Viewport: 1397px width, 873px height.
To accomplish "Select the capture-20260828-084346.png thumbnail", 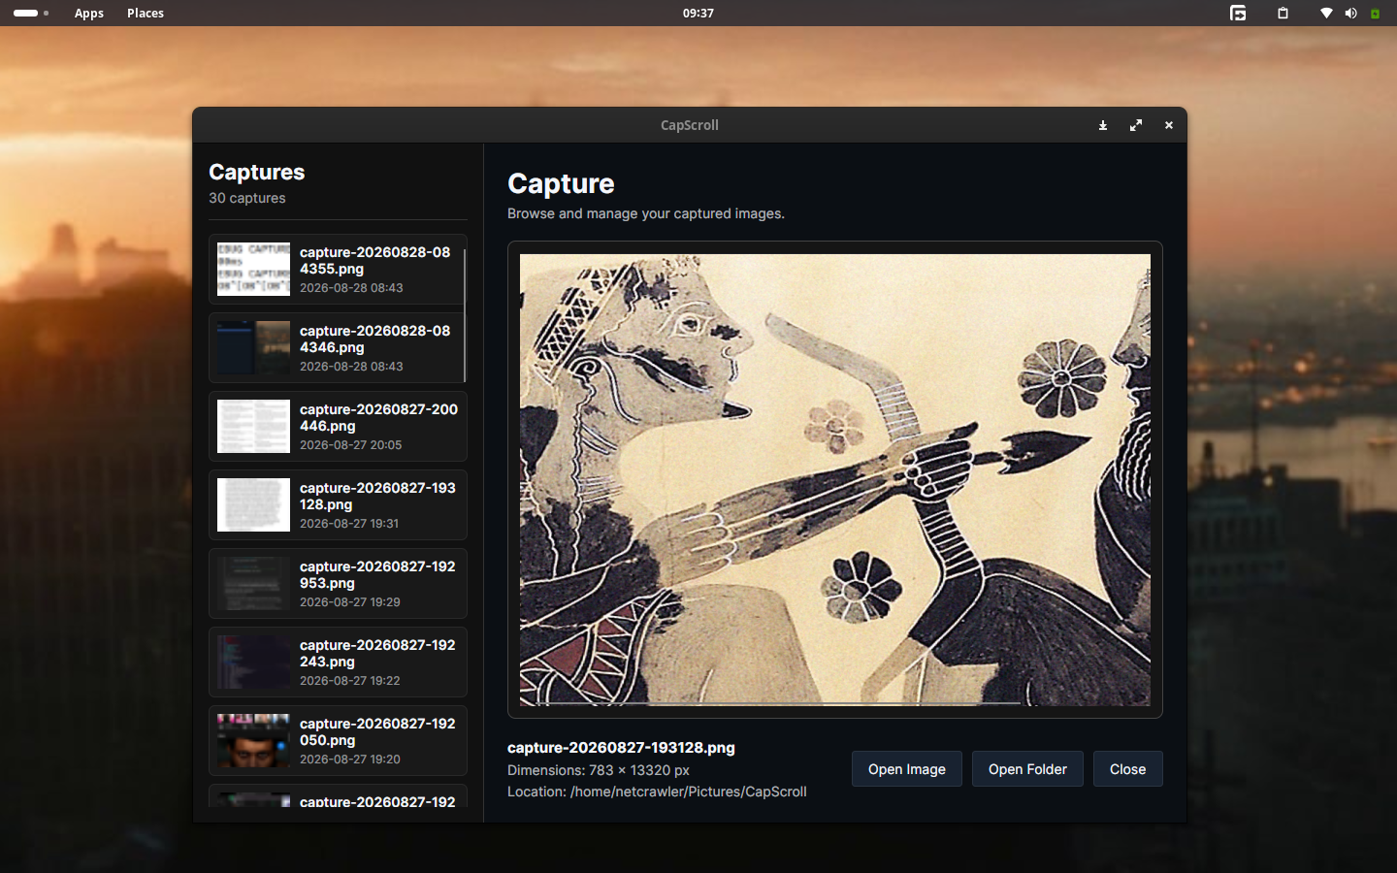I will tap(253, 347).
